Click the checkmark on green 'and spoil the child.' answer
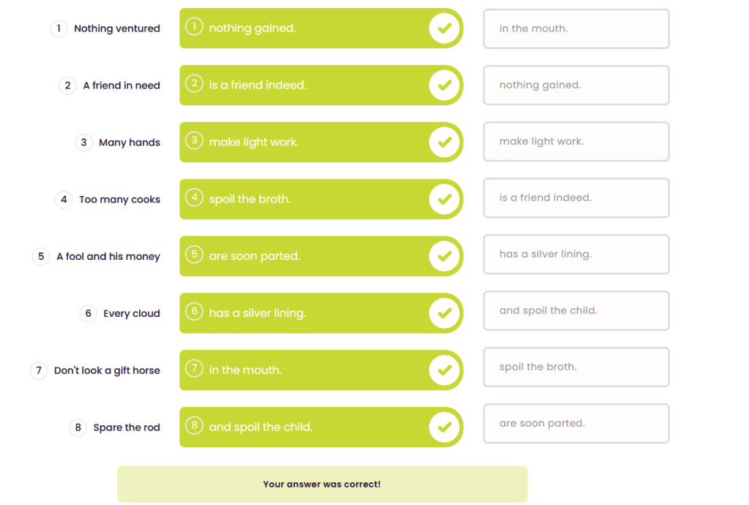This screenshot has height=505, width=749. pos(444,427)
